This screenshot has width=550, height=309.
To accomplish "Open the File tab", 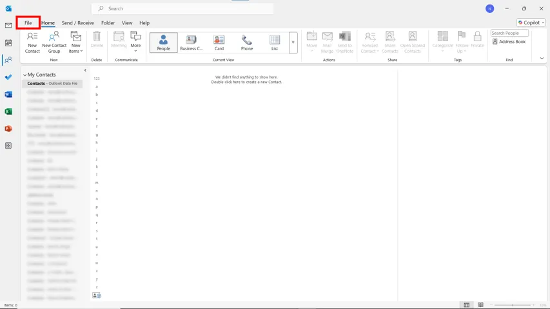I will click(x=28, y=23).
